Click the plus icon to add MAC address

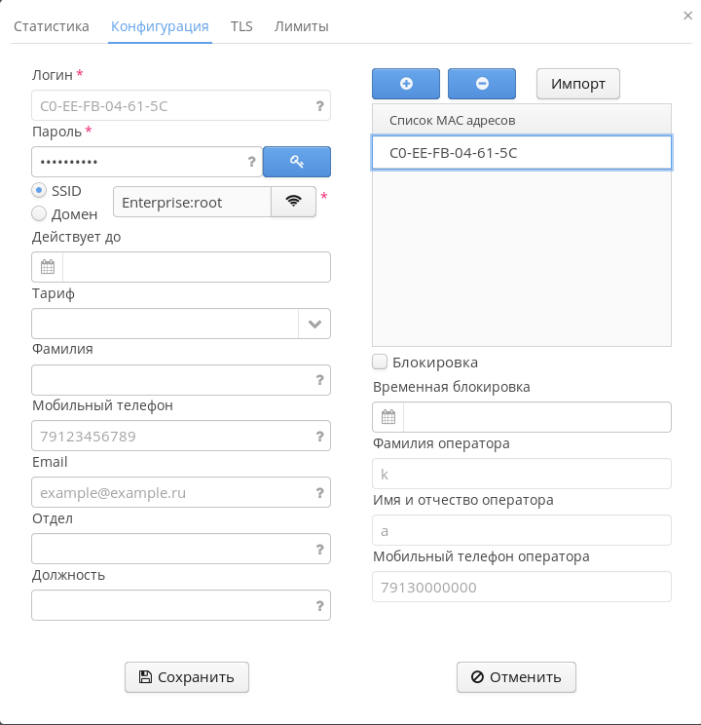click(x=406, y=84)
